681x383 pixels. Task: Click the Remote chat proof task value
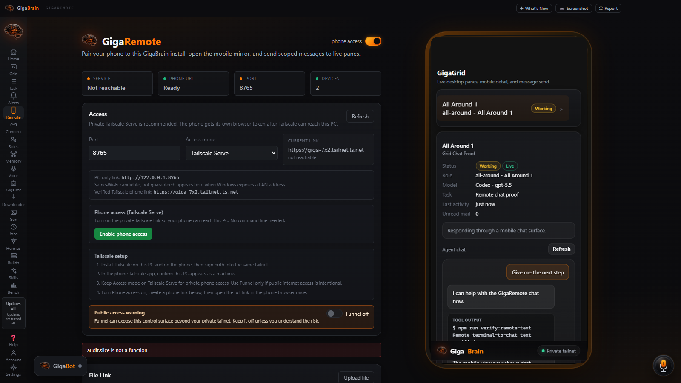pyautogui.click(x=497, y=195)
